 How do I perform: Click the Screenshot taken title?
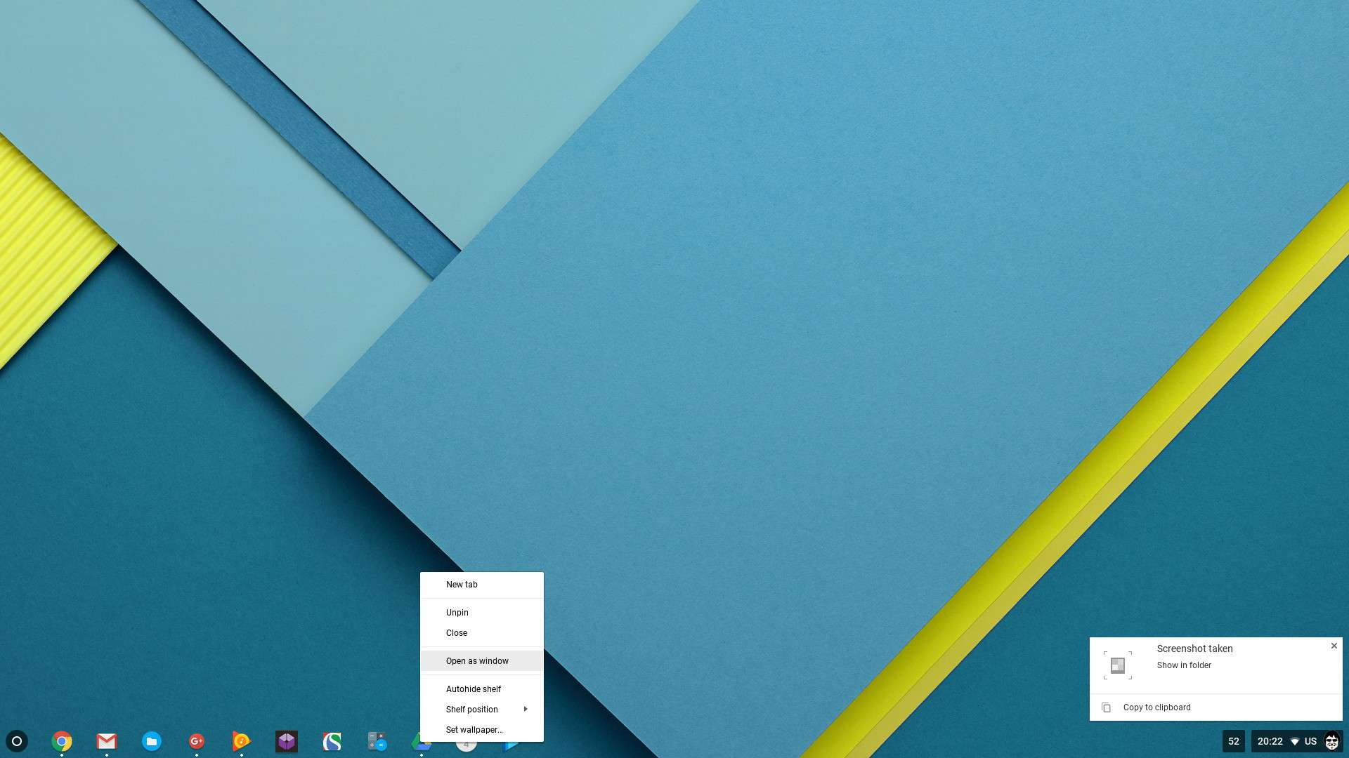1194,649
